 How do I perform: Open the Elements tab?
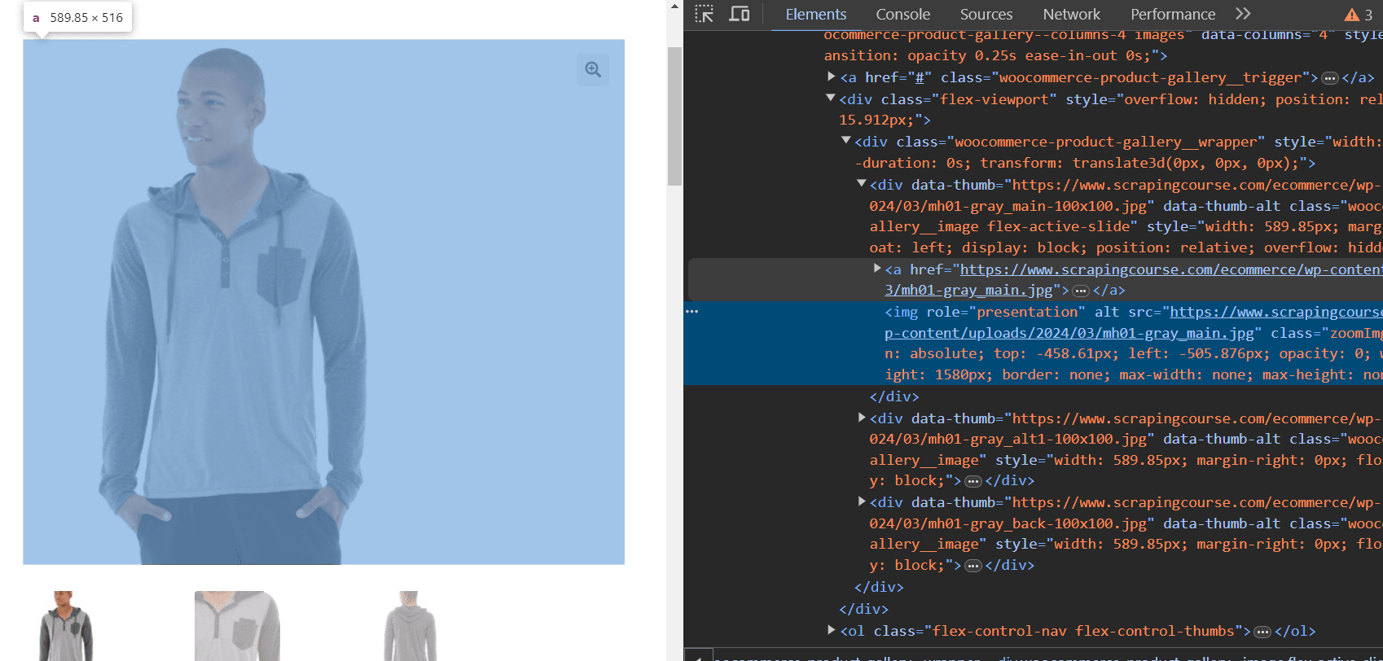click(815, 14)
